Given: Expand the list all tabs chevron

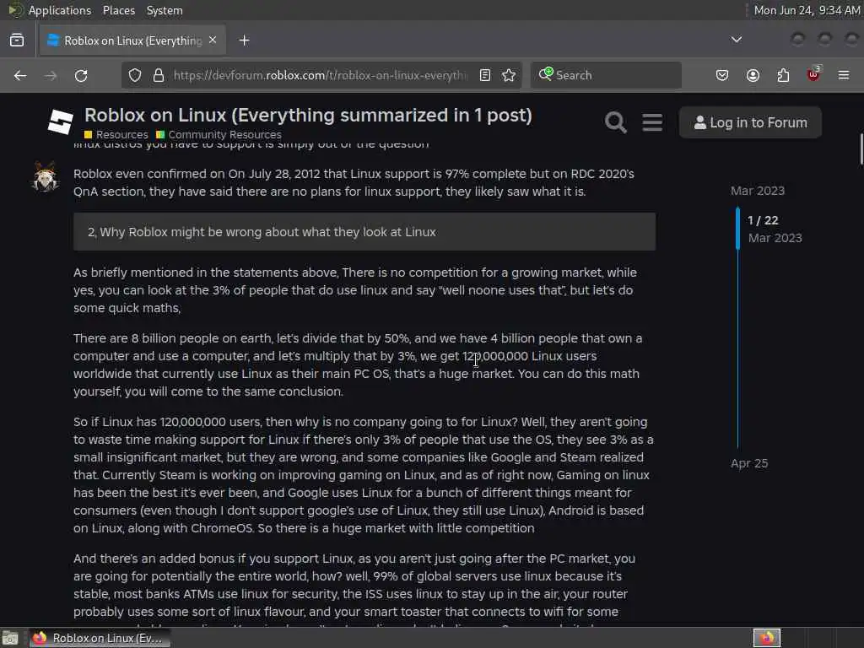Looking at the screenshot, I should 736,40.
